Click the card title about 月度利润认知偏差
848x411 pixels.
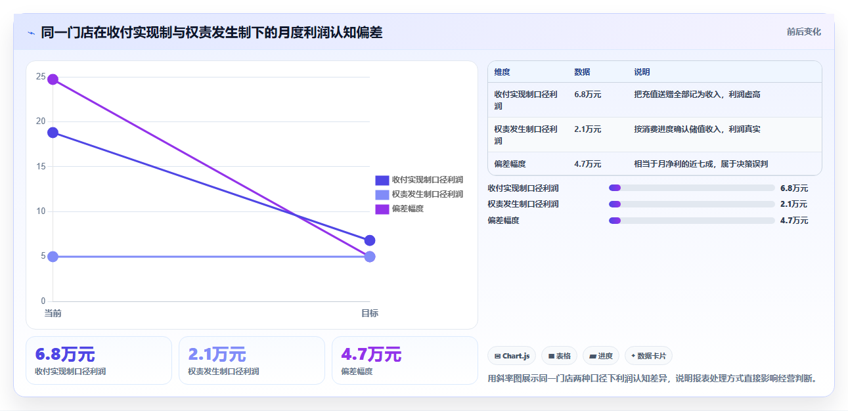pyautogui.click(x=212, y=32)
